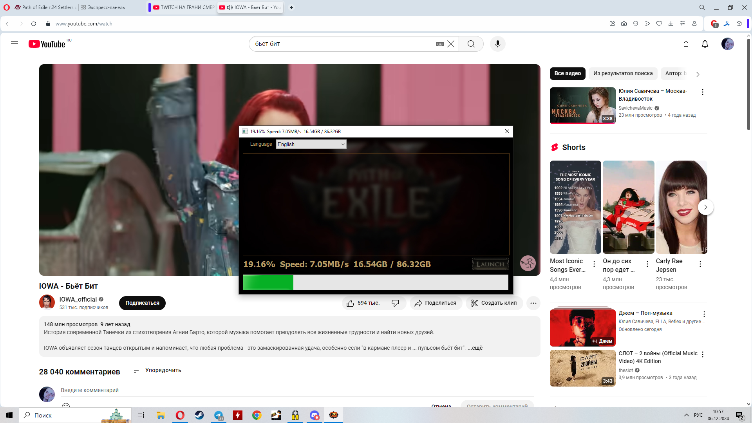Open the YouTube hamburger guide menu
752x423 pixels.
point(14,44)
